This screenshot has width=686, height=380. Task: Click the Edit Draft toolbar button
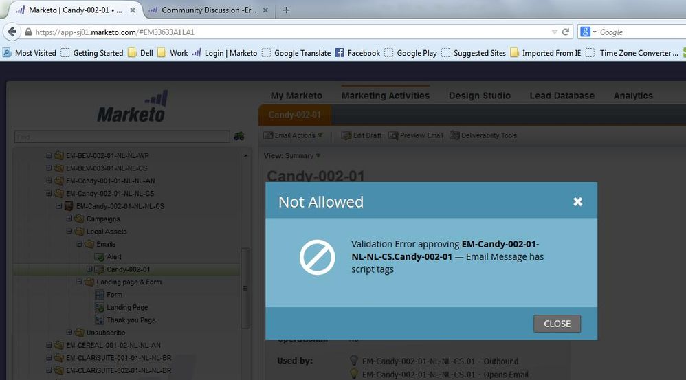coord(361,135)
